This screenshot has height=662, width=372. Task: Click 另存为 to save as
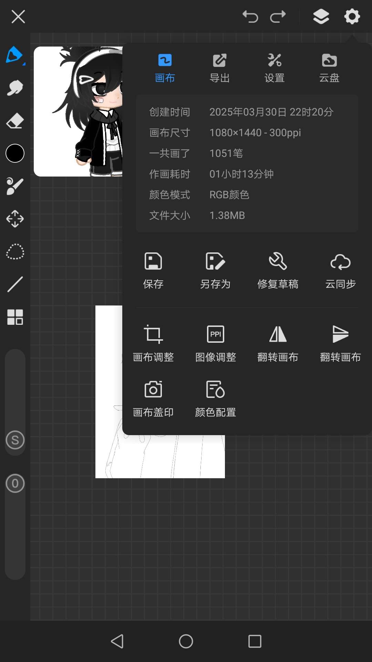pyautogui.click(x=215, y=270)
